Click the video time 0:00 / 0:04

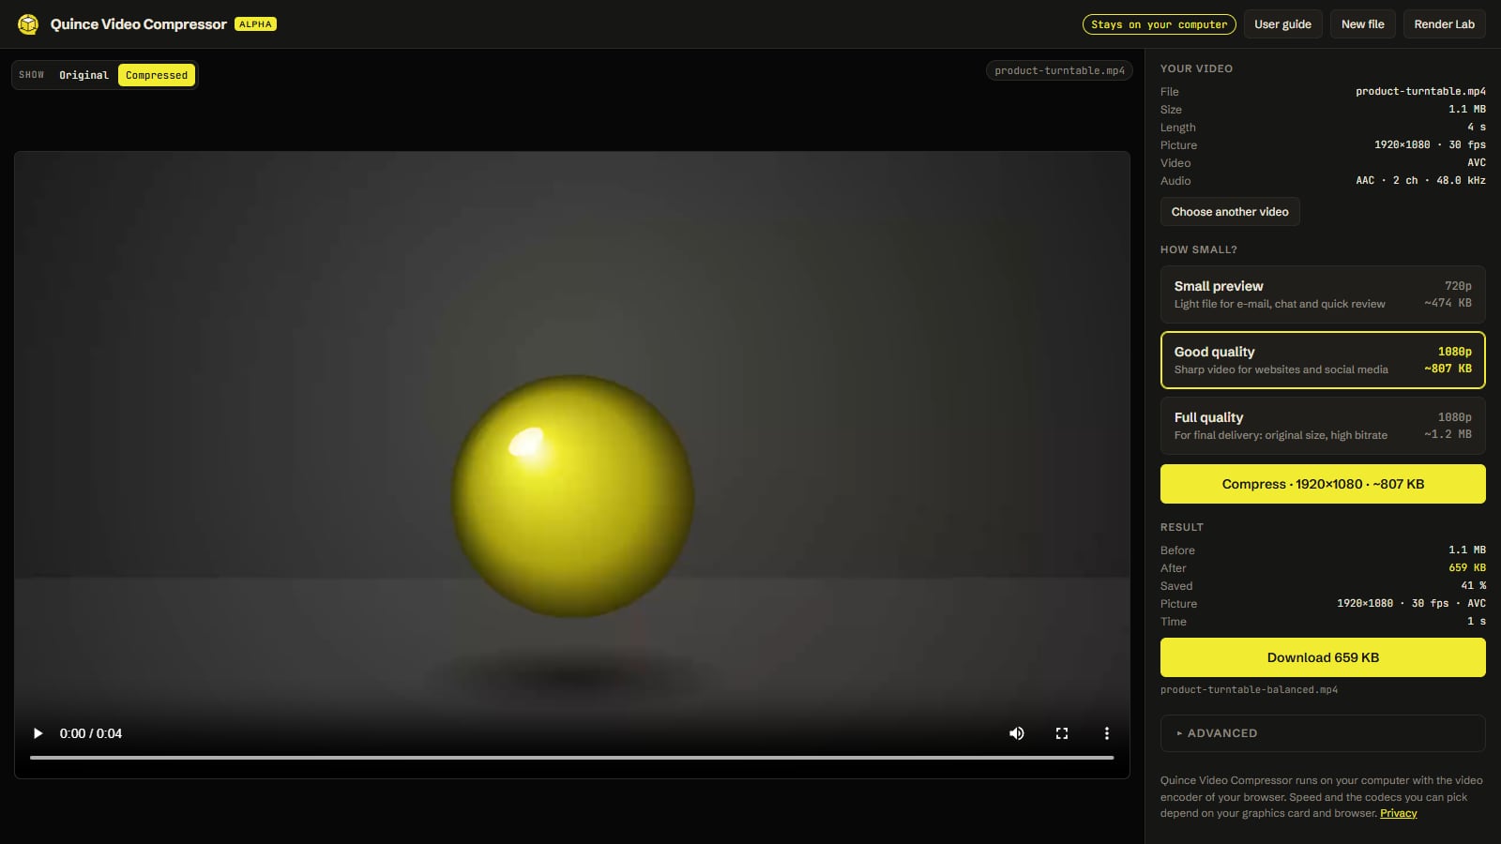(91, 733)
